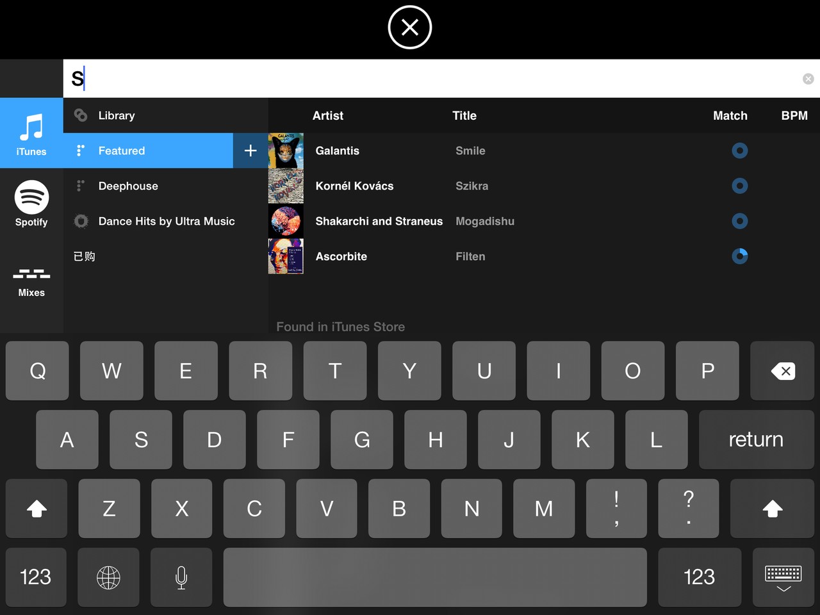
Task: Click match indicator for Shakarchi and Straneus
Action: [740, 221]
